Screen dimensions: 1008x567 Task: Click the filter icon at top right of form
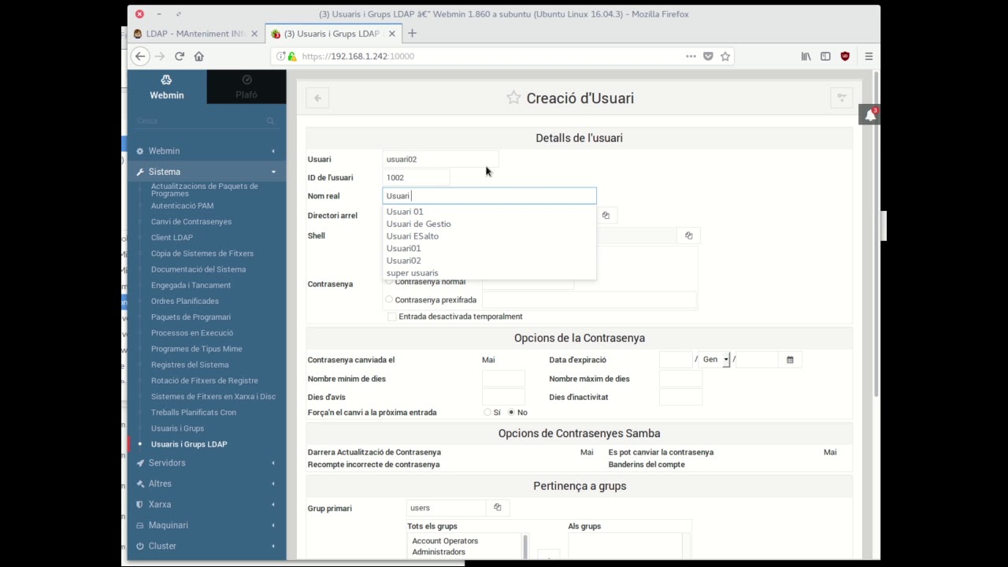(x=842, y=98)
